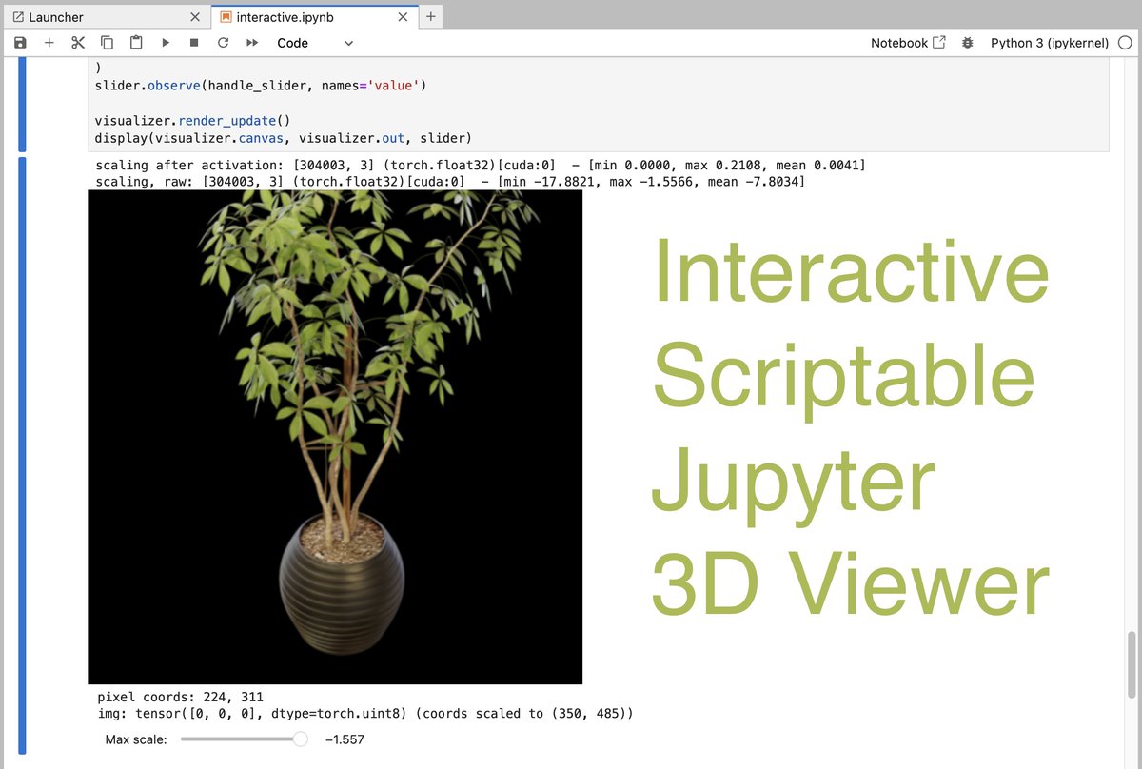Image resolution: width=1142 pixels, height=769 pixels.
Task: Click the display(visualizer.canvas...) code line
Action: (284, 138)
